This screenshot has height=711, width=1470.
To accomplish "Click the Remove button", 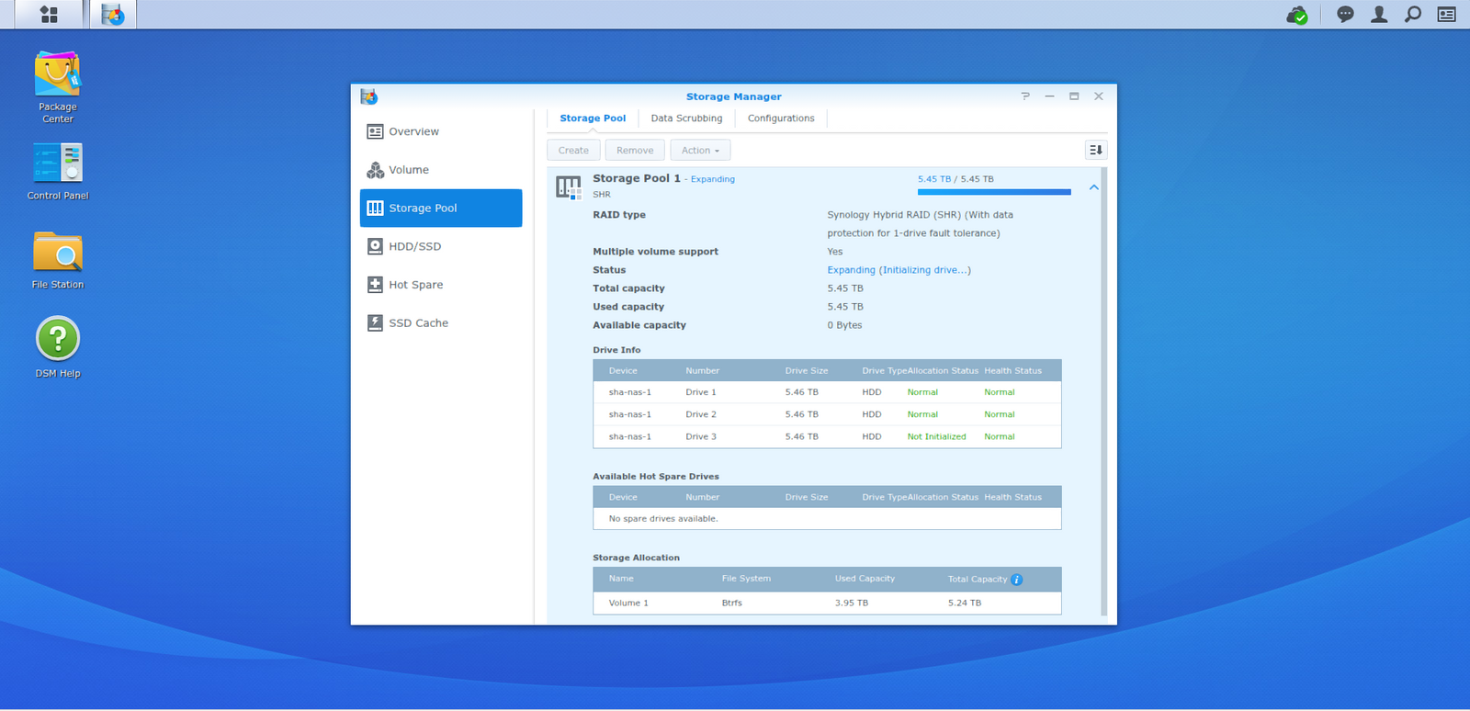I will pyautogui.click(x=635, y=151).
